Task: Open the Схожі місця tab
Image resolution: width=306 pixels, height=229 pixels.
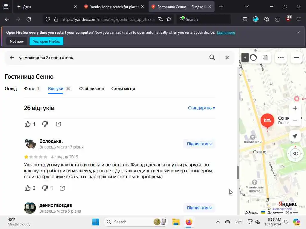Action: (123, 89)
